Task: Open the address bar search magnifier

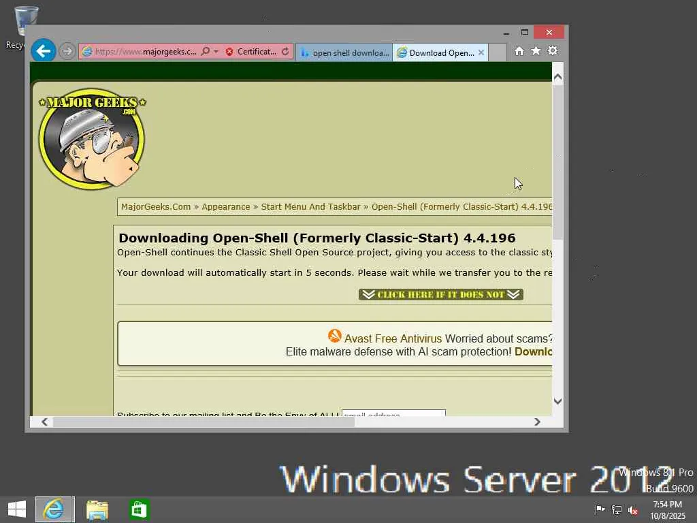Action: [206, 52]
